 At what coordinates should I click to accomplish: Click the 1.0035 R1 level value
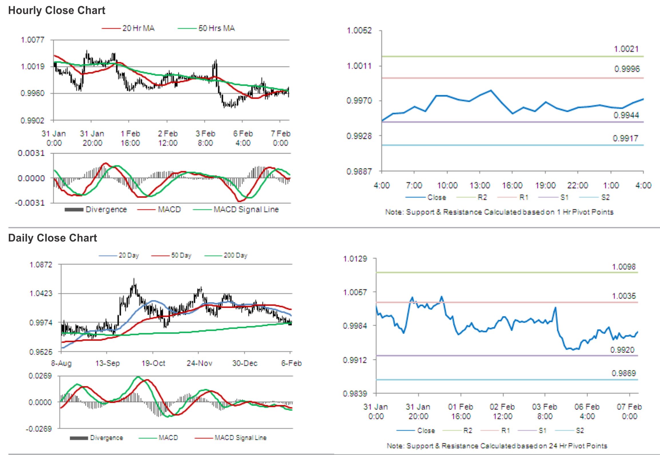[x=623, y=296]
